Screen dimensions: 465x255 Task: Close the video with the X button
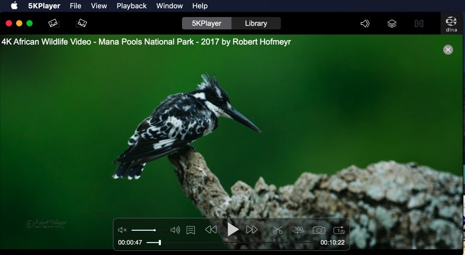tap(448, 49)
